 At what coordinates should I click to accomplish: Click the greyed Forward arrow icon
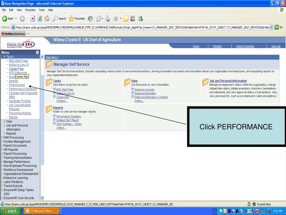tap(22, 18)
